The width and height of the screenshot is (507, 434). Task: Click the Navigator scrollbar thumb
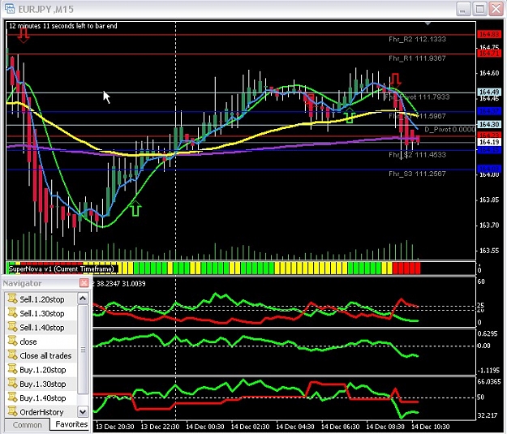tap(83, 350)
